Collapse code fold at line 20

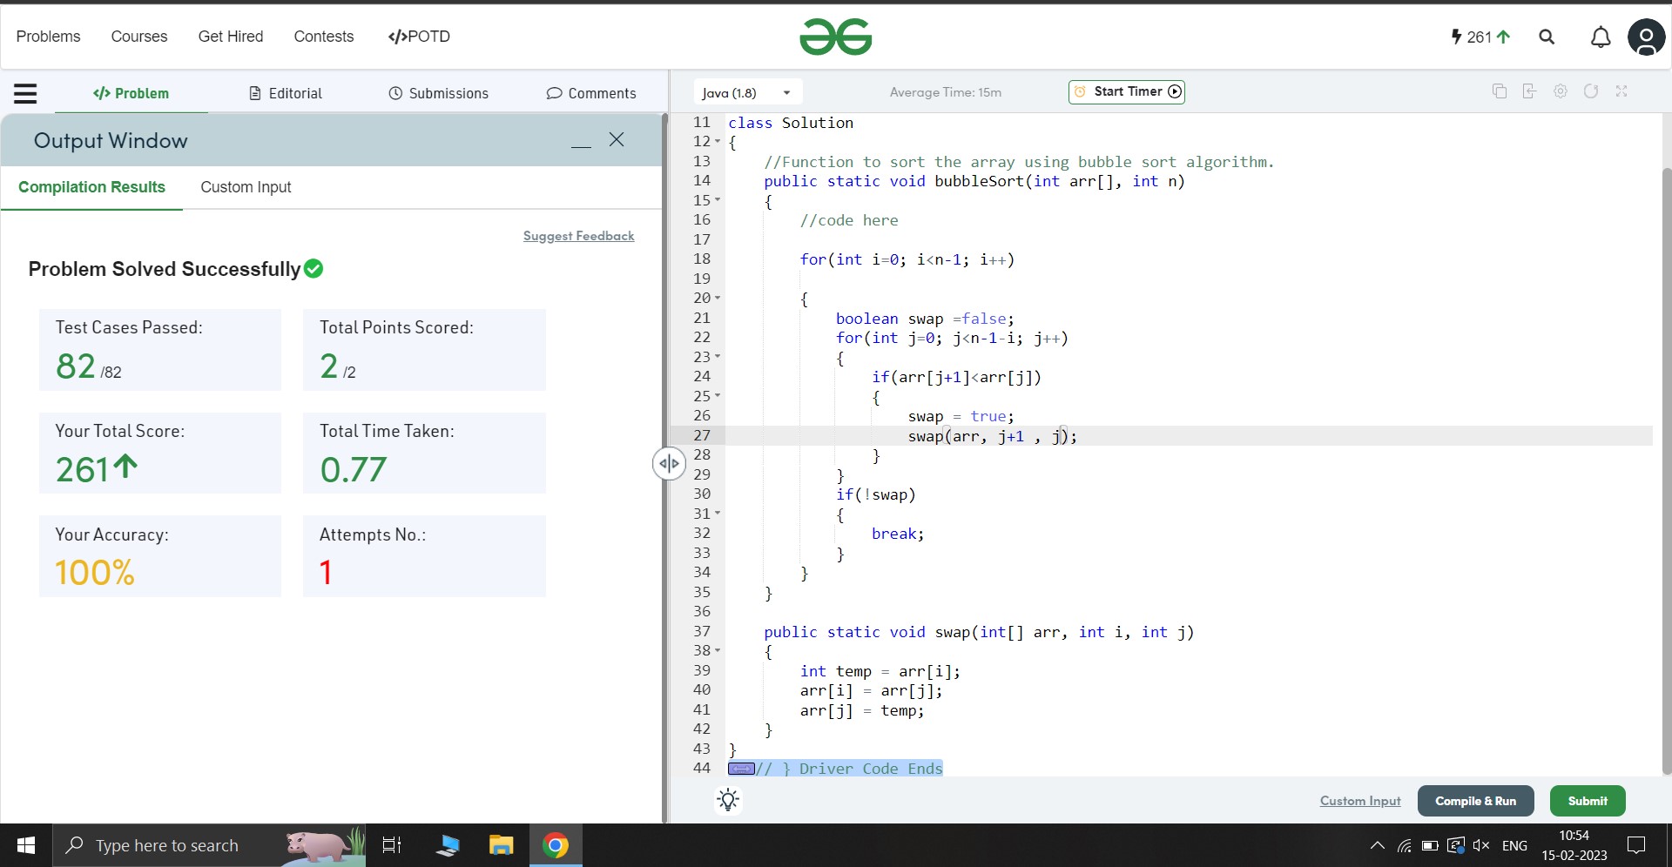(x=718, y=298)
